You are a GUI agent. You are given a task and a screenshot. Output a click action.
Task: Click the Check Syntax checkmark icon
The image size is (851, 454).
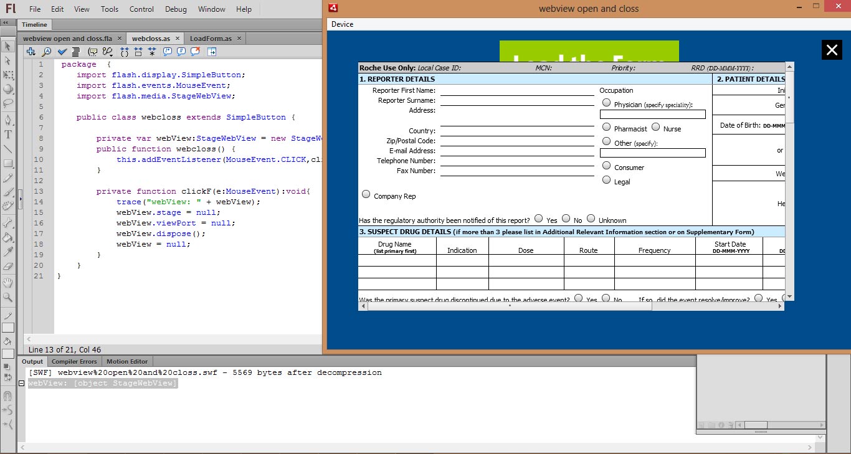[62, 52]
